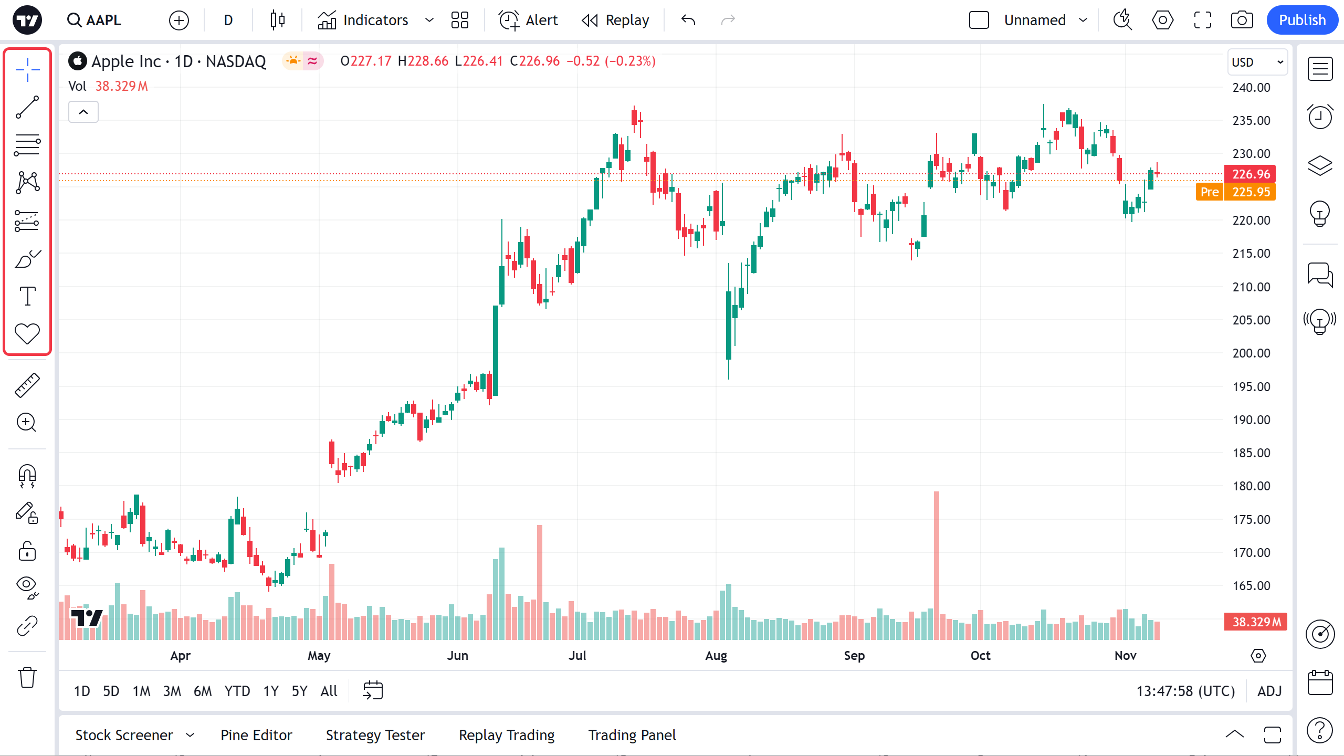The width and height of the screenshot is (1344, 756).
Task: Select the trend line drawing tool
Action: pyautogui.click(x=27, y=107)
